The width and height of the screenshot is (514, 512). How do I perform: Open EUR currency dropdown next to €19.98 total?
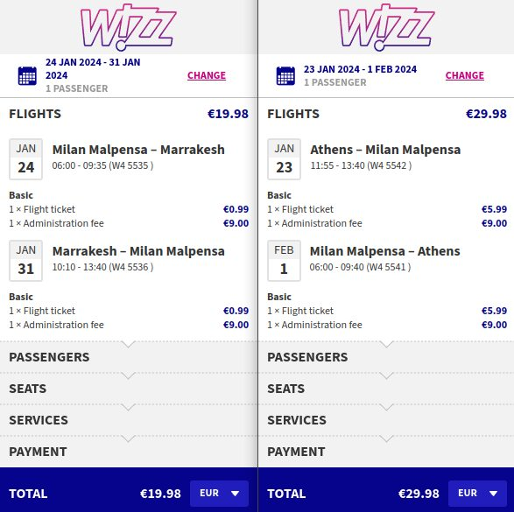[219, 494]
